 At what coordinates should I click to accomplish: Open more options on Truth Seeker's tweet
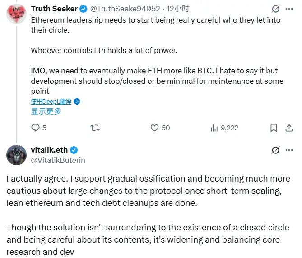[289, 9]
